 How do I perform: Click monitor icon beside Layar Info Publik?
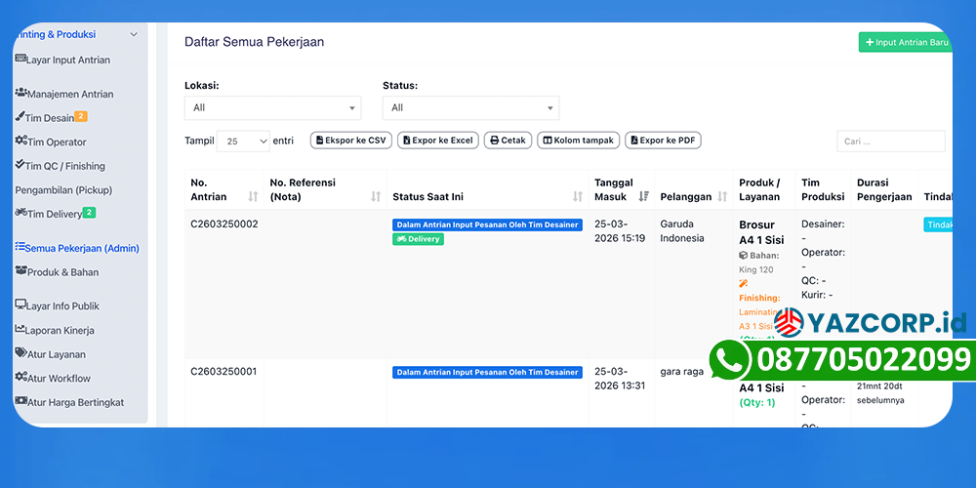click(x=20, y=305)
